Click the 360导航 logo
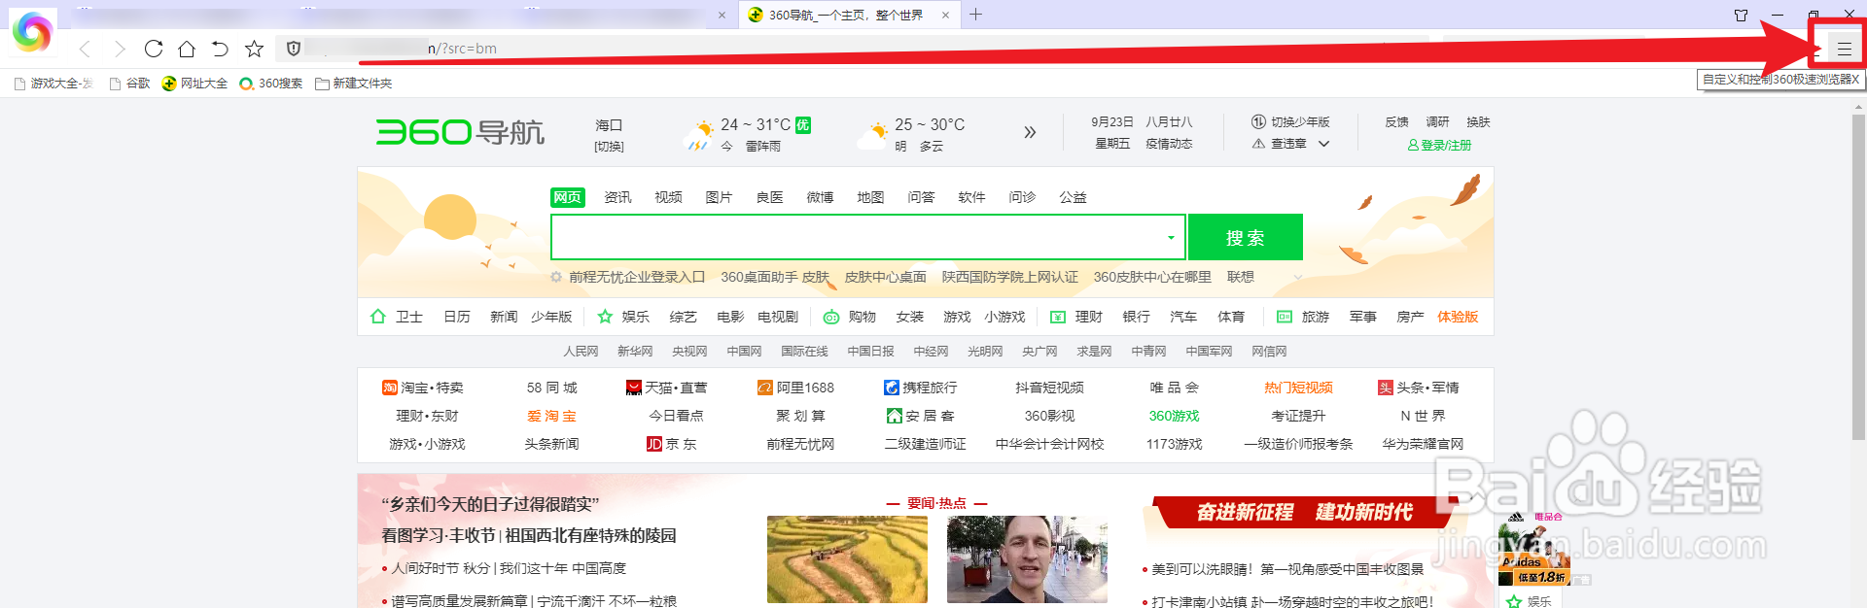 click(x=460, y=132)
